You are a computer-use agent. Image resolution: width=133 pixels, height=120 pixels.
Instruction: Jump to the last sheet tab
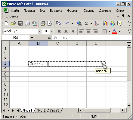click(17, 110)
